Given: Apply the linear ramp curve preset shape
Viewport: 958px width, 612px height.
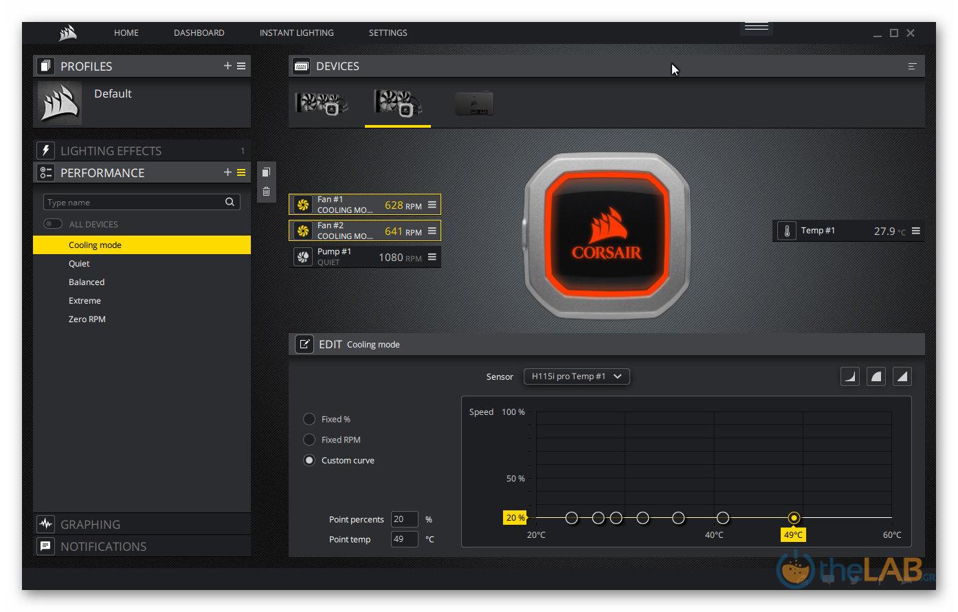Looking at the screenshot, I should point(902,376).
